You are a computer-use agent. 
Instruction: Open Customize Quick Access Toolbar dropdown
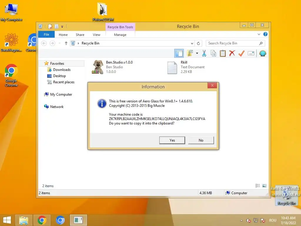click(x=62, y=27)
